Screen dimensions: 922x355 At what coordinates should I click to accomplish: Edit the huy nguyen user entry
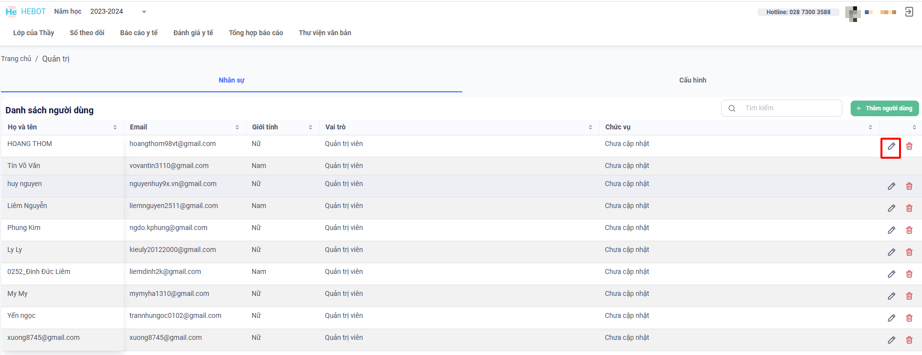click(x=891, y=186)
